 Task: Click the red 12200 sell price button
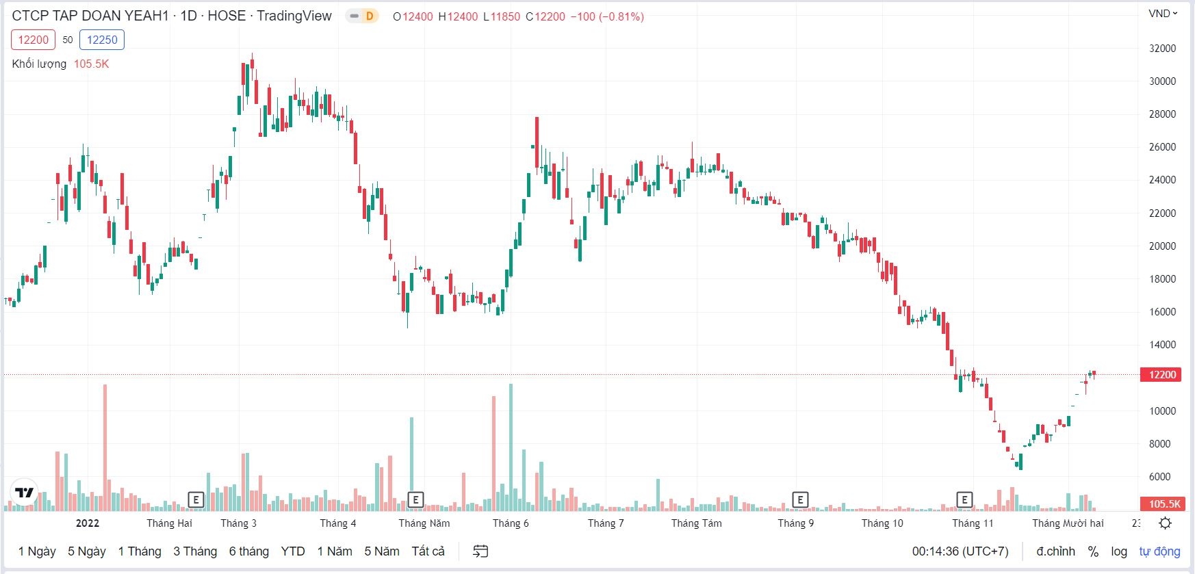coord(33,40)
